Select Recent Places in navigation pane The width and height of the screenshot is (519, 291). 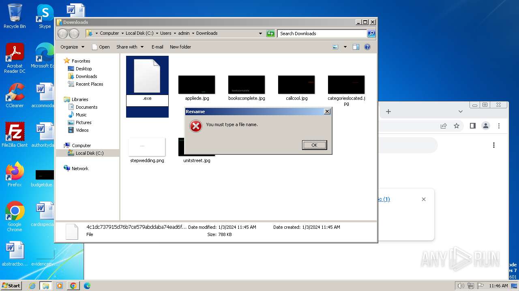click(x=89, y=84)
